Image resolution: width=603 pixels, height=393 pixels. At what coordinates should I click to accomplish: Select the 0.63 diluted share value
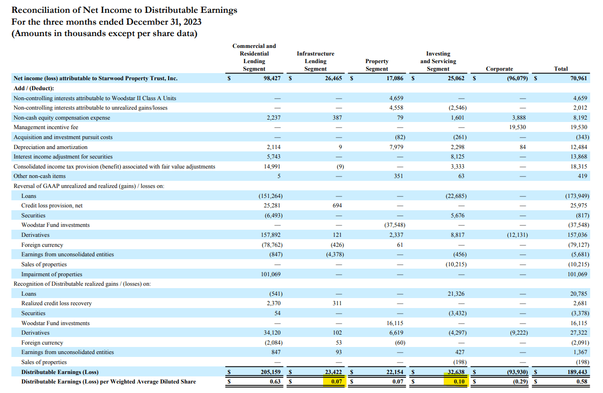coord(276,382)
